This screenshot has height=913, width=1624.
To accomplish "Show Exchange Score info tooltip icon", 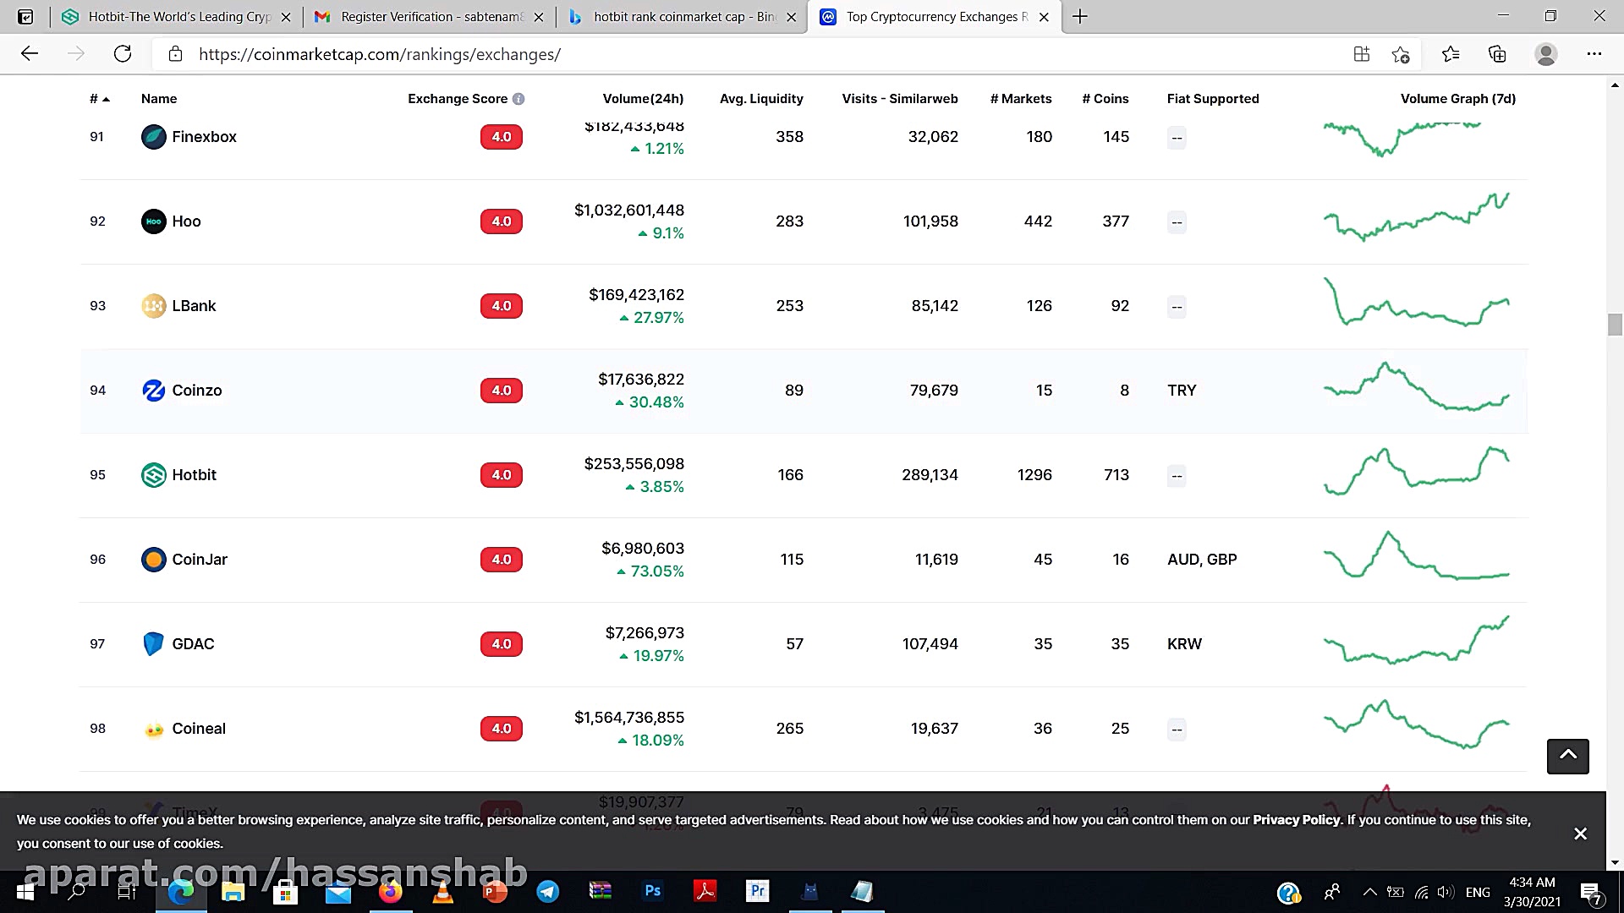I will [x=518, y=99].
